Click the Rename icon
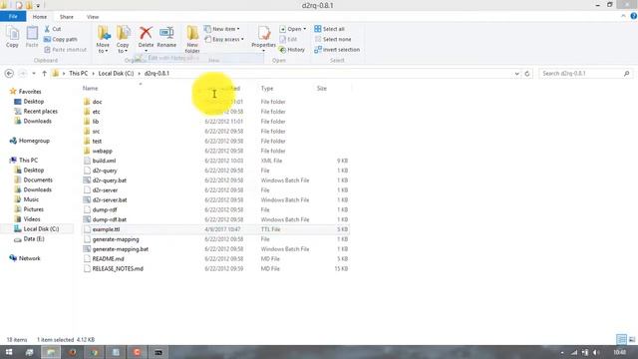Viewport: 638px width, 359px height. pos(166,33)
